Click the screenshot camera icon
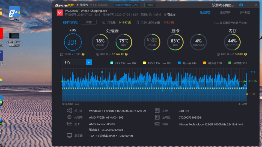 click(241, 5)
